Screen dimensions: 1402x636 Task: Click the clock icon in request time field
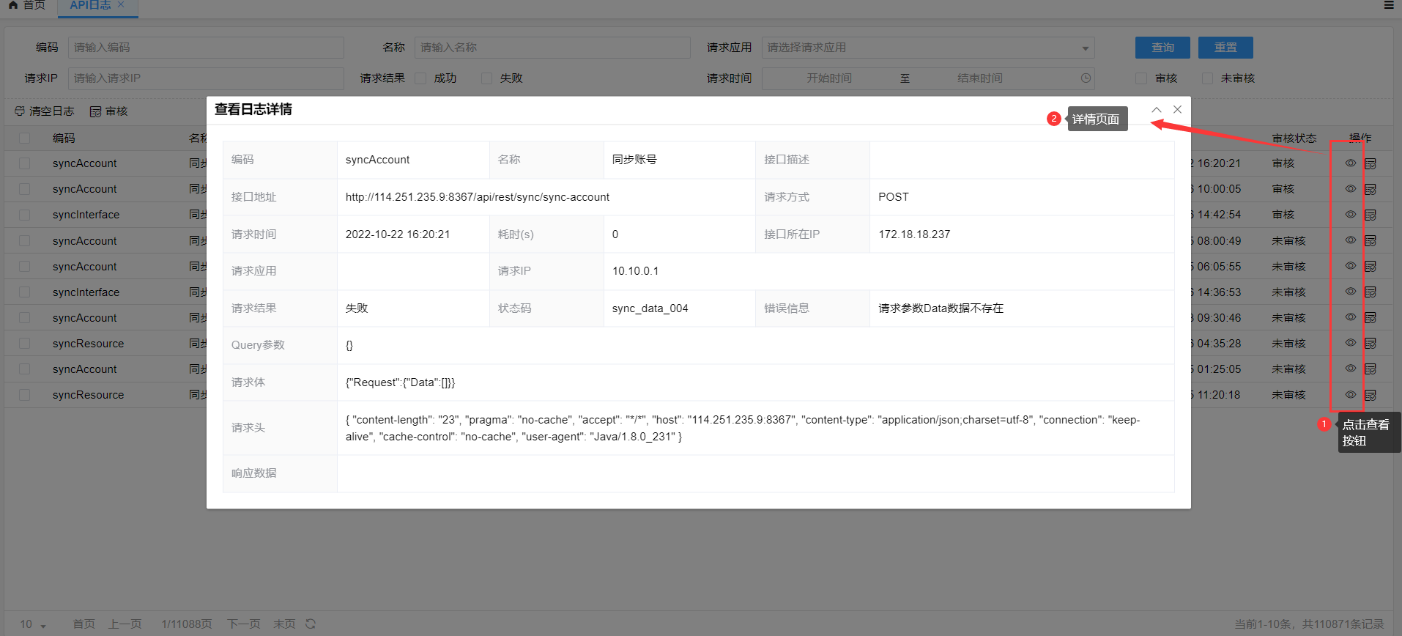point(1086,78)
